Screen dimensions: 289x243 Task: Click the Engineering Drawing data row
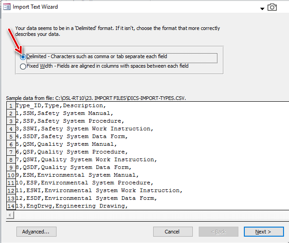click(x=72, y=206)
